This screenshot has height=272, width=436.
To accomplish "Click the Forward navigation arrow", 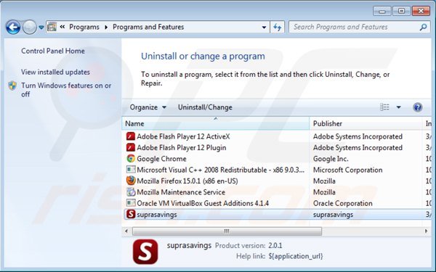I will (30, 28).
